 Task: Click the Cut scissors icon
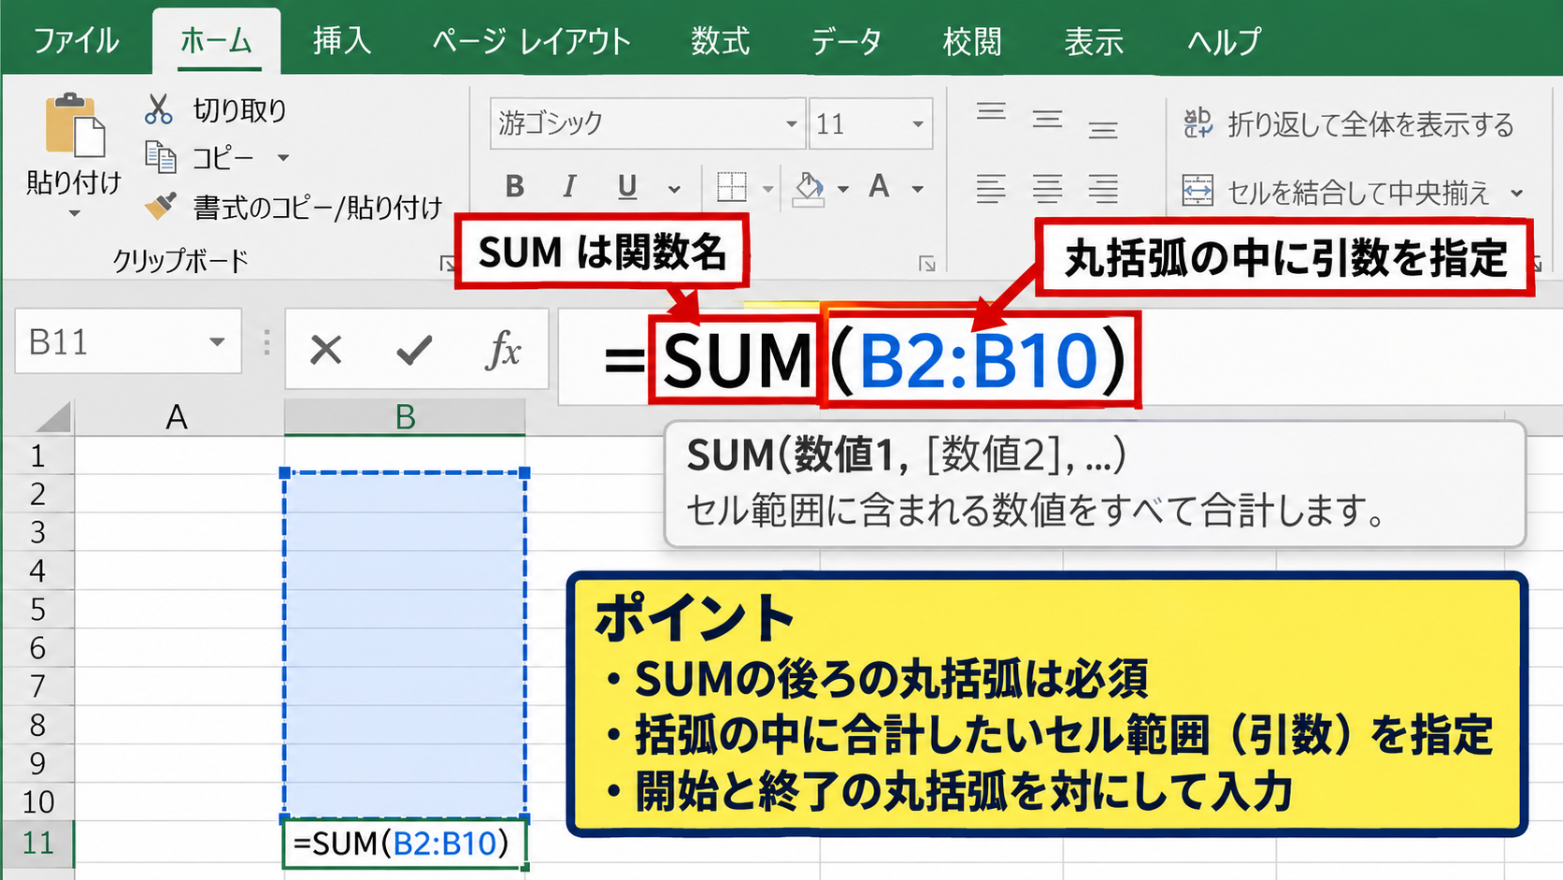pos(159,109)
